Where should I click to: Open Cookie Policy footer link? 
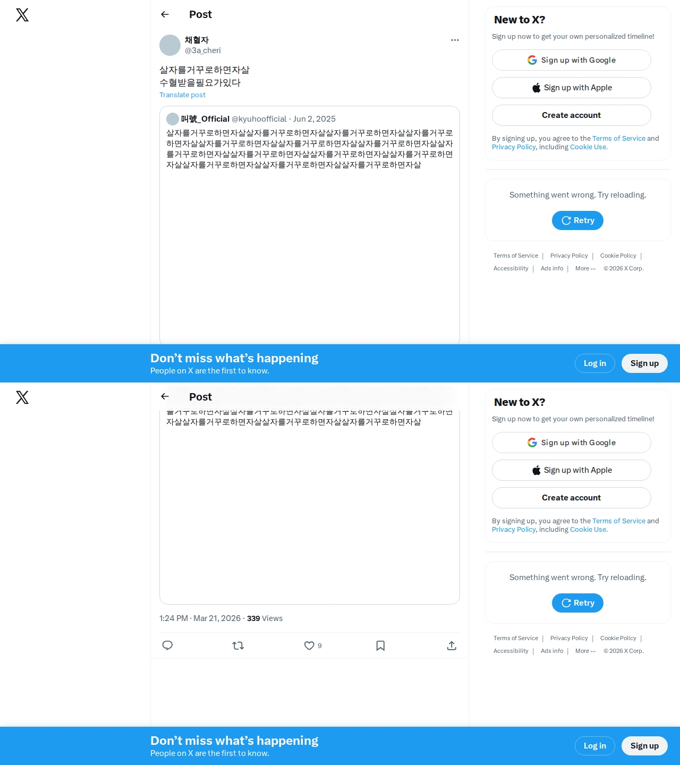[x=618, y=256]
